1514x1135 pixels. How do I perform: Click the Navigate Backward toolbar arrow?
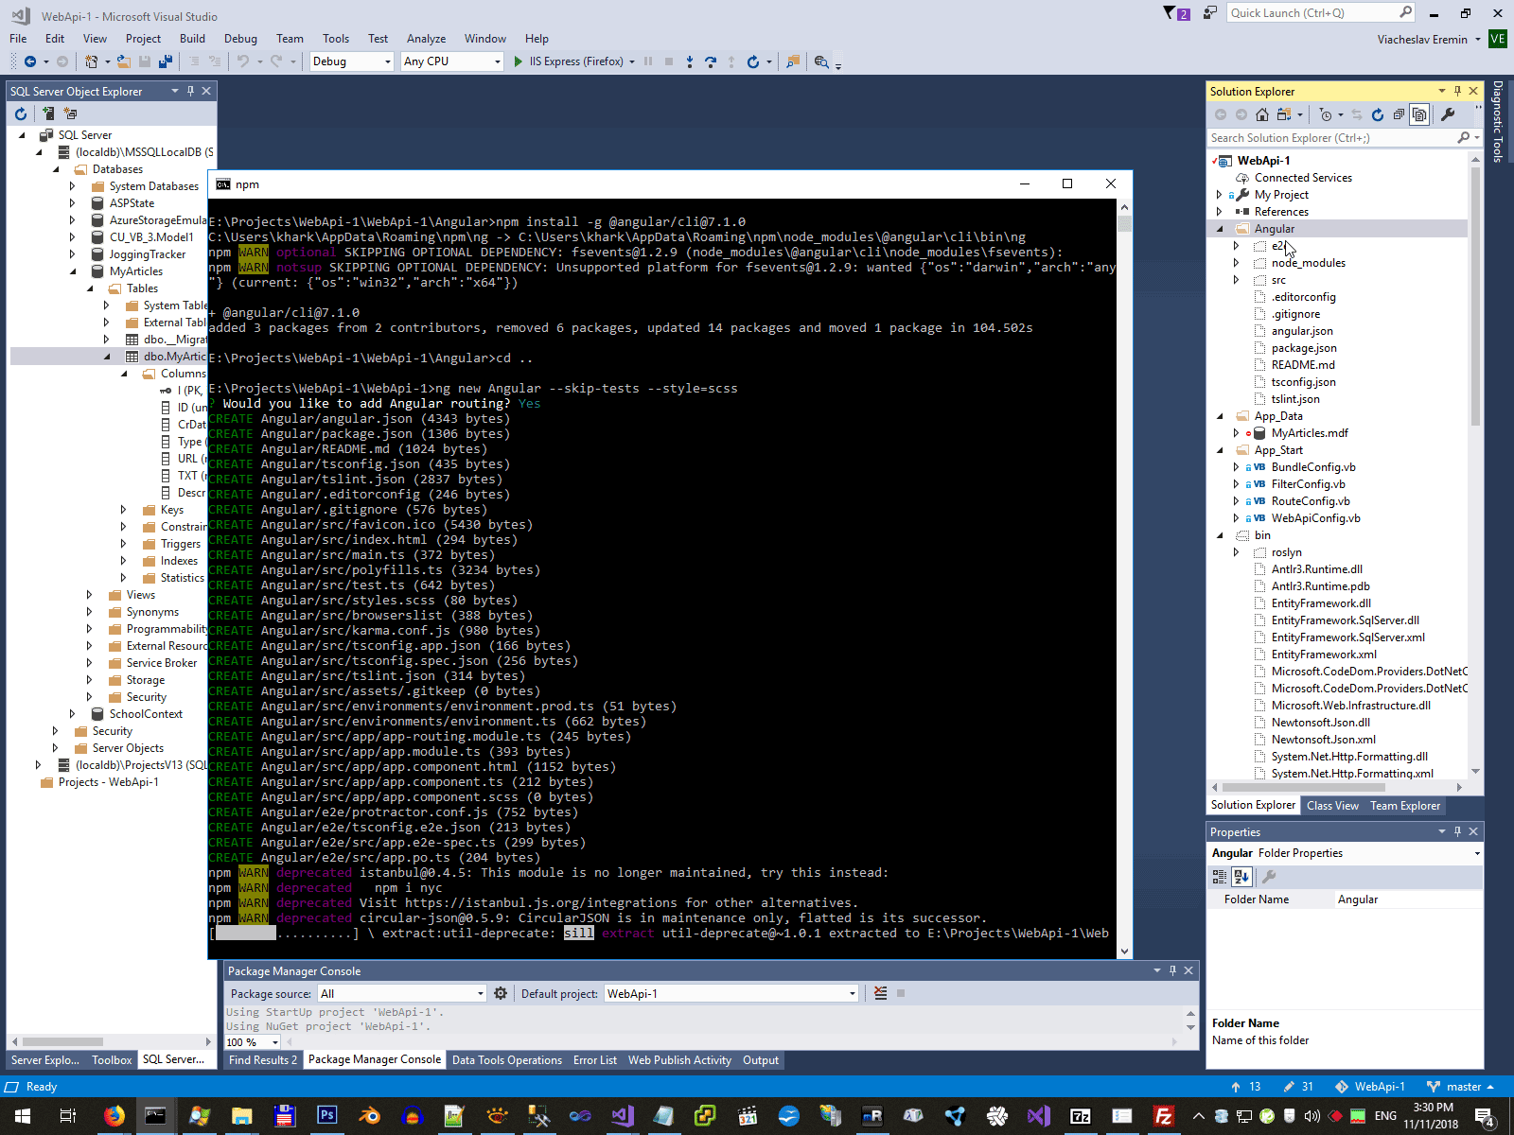click(30, 61)
